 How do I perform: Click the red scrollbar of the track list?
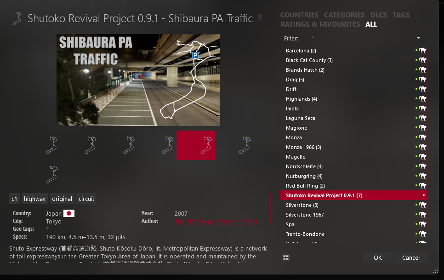pyautogui.click(x=427, y=136)
